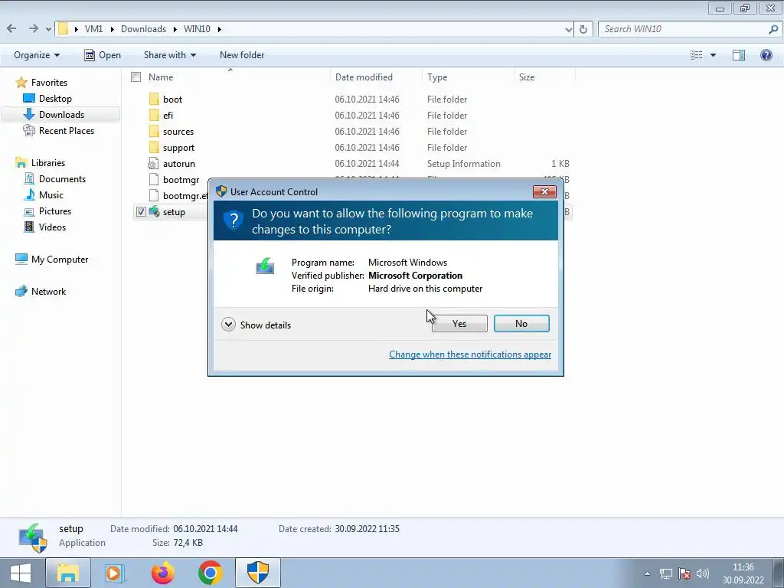Open the address bar history dropdown
This screenshot has height=588, width=784.
[569, 30]
